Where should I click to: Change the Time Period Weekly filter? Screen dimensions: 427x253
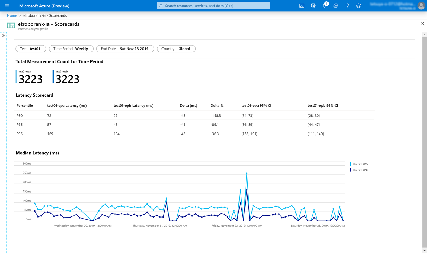(71, 49)
